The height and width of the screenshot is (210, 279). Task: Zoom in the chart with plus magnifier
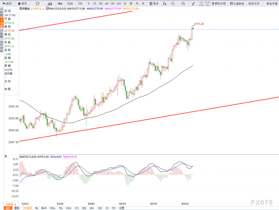click(x=183, y=3)
